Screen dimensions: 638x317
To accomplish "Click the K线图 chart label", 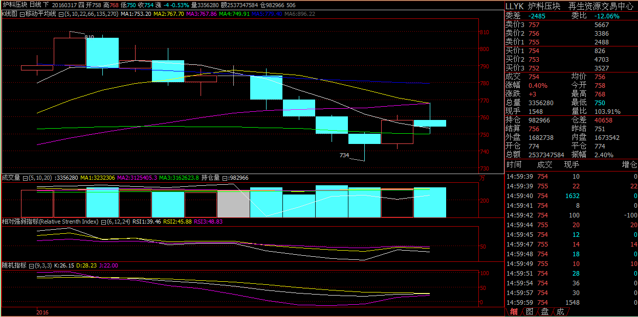I will pos(9,14).
